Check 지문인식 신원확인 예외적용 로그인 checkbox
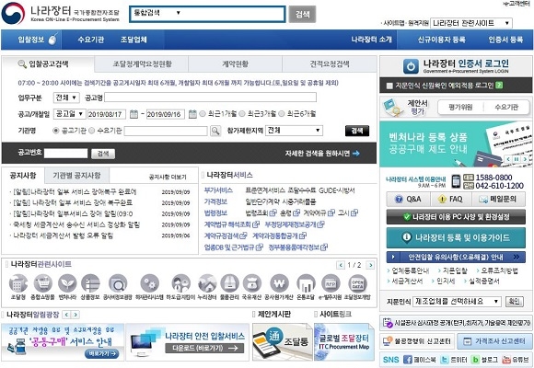Viewport: 534px width, 368px height. [389, 86]
